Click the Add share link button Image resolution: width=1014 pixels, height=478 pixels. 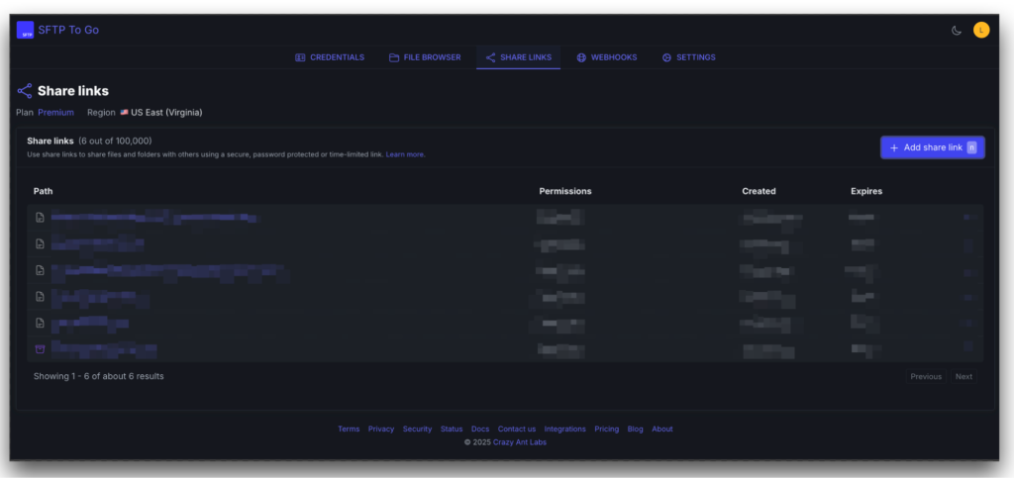click(x=932, y=147)
